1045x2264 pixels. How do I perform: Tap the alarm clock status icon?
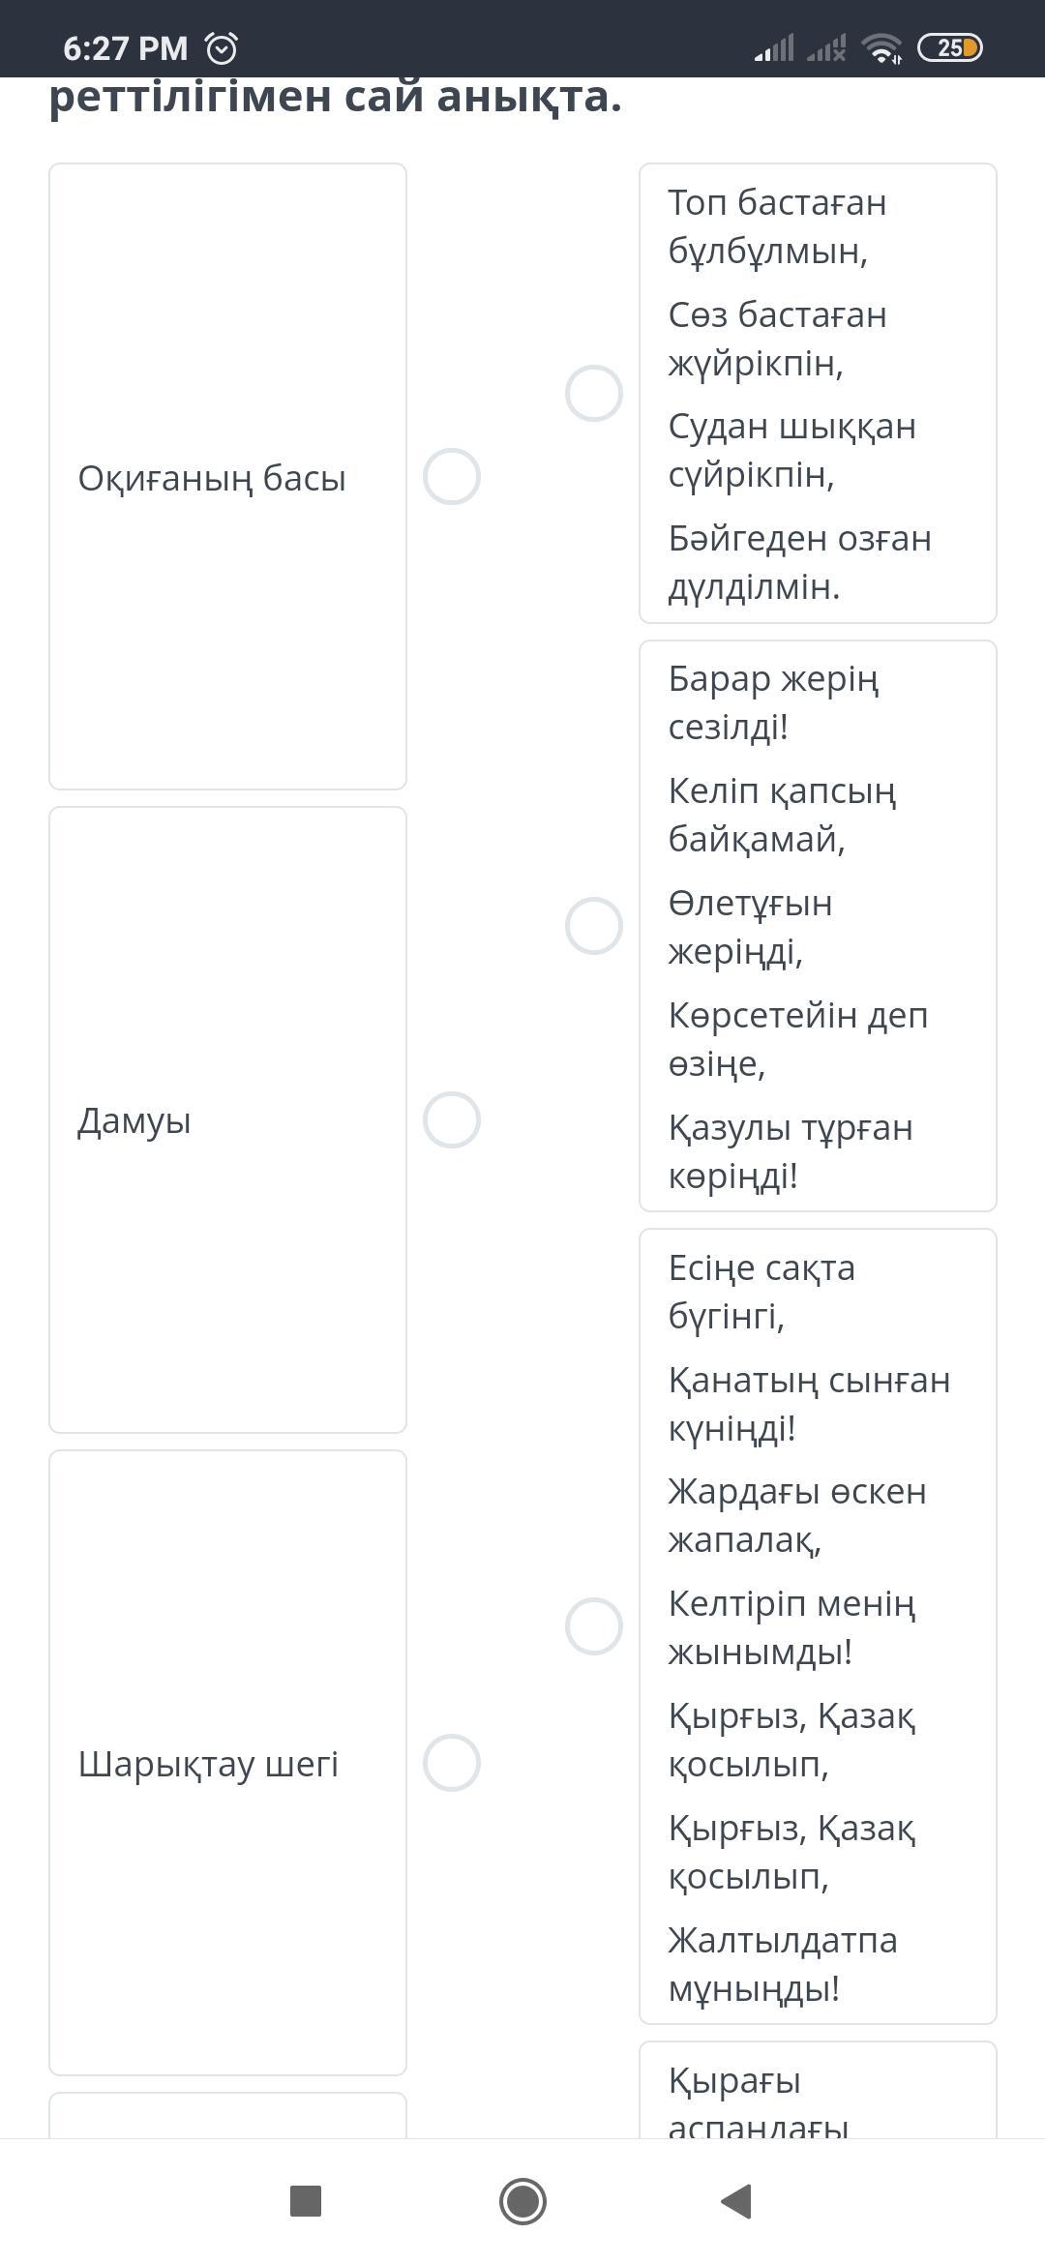[x=222, y=47]
